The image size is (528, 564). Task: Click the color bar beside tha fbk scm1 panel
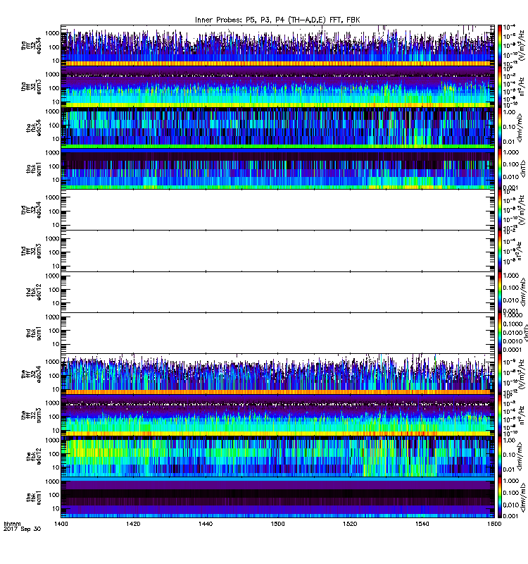(500, 168)
